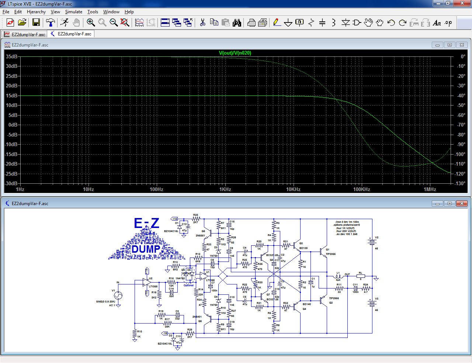Save the file with the floppy icon
The image size is (472, 363).
[36, 23]
